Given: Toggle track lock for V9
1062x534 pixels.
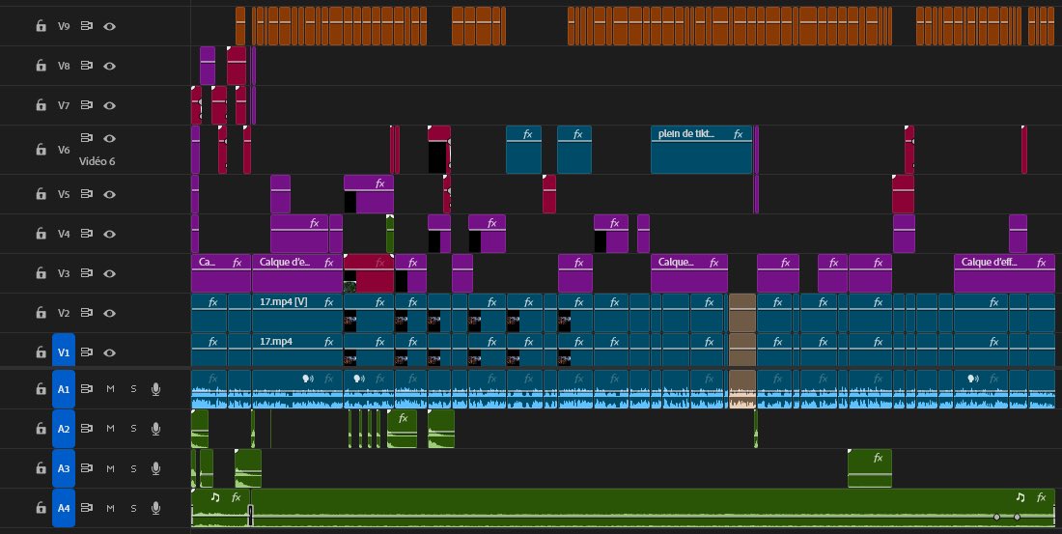Looking at the screenshot, I should click(42, 26).
